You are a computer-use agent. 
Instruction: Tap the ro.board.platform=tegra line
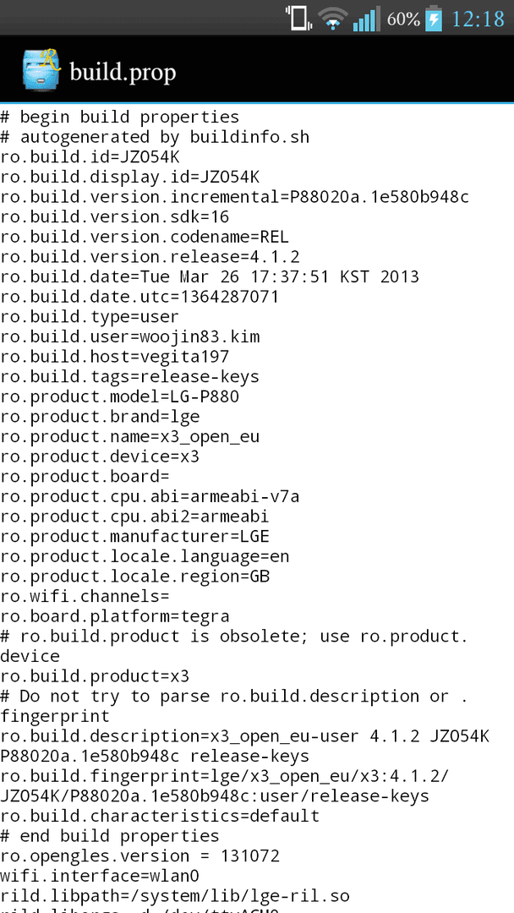pyautogui.click(x=115, y=616)
